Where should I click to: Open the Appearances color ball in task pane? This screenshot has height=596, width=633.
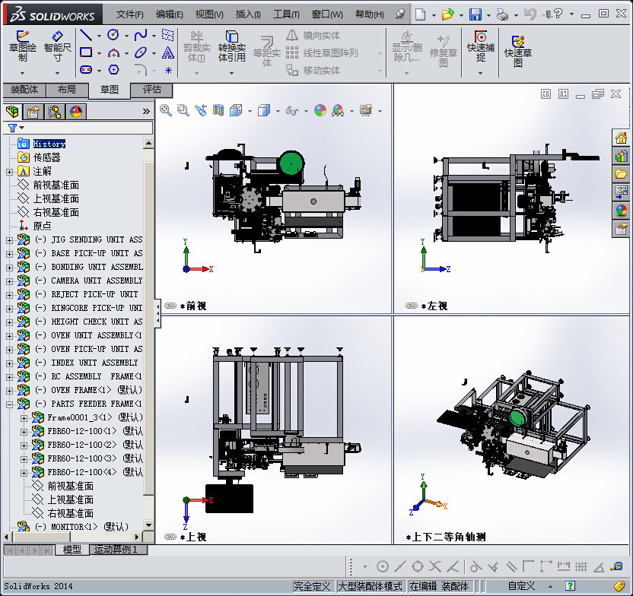point(622,211)
